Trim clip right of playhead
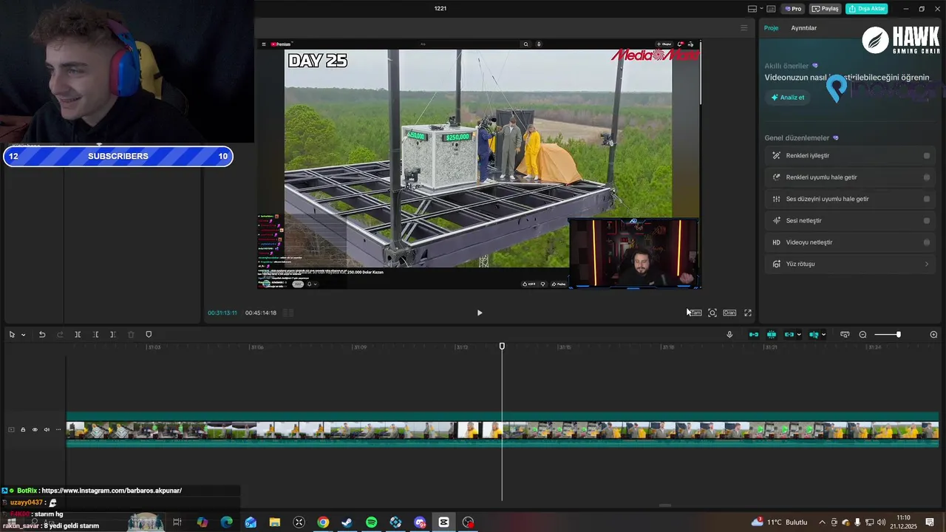Image resolution: width=946 pixels, height=532 pixels. [112, 335]
